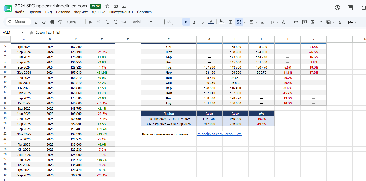
Task: Click the Print icon in toolbar
Action: [x=52, y=22]
